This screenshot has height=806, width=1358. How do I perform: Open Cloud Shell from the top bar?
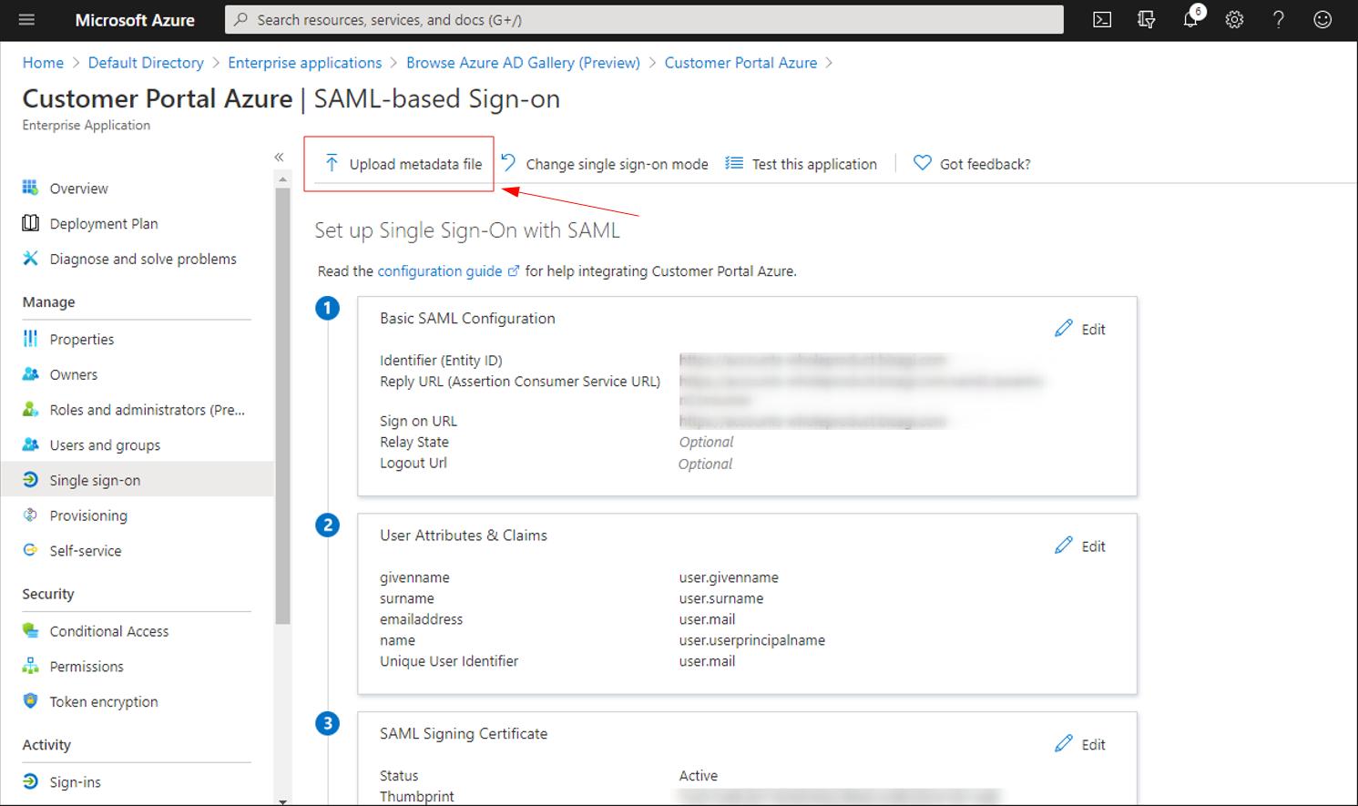(x=1102, y=19)
